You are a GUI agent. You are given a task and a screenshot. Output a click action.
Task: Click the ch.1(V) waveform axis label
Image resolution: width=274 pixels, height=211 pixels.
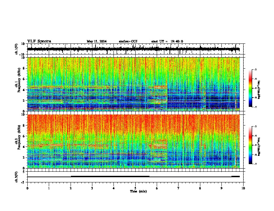pyautogui.click(x=16, y=49)
